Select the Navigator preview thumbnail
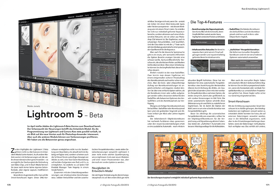 25,35
